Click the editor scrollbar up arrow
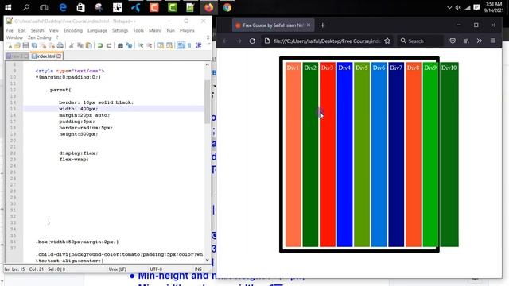 (207, 65)
